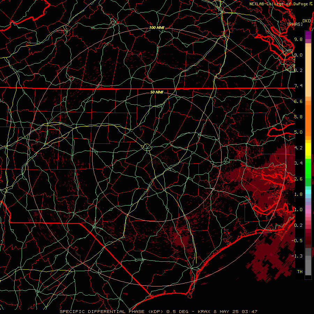Click "SPECIFIC DIFFERENTIAL PHASE (KDP)" in the caption
314x314 pixels.
click(x=112, y=312)
